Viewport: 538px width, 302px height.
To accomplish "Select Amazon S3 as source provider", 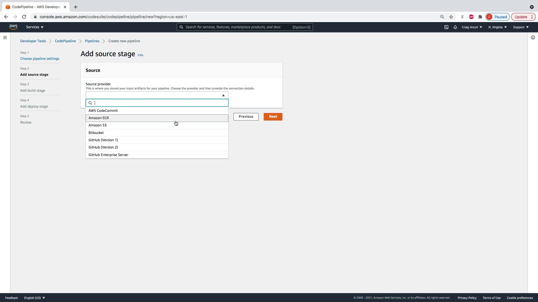I will coord(98,125).
